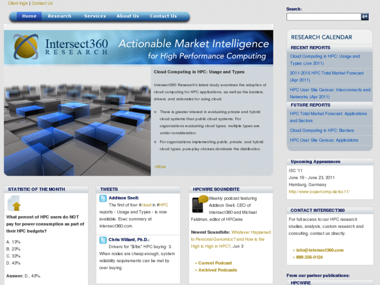Click the Upcoming Appearances header

[x=315, y=162]
